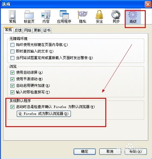Uncheck 使用平滑滚动 option
152x159 pixels.
(12, 79)
